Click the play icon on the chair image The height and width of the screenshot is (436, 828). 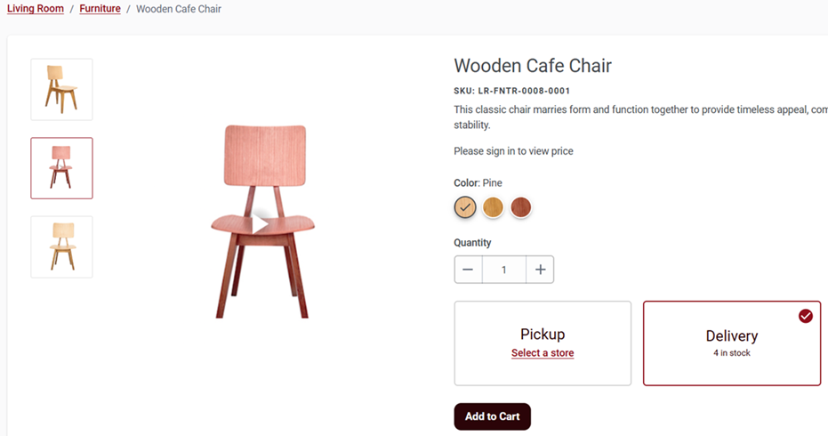click(261, 224)
